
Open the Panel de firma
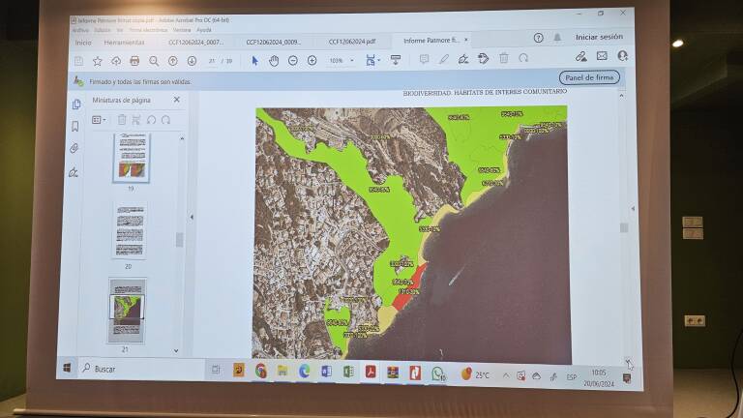coord(589,77)
